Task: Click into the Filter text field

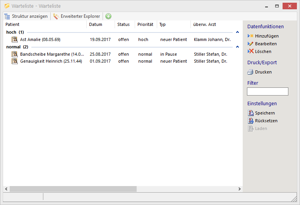Action: point(267,92)
